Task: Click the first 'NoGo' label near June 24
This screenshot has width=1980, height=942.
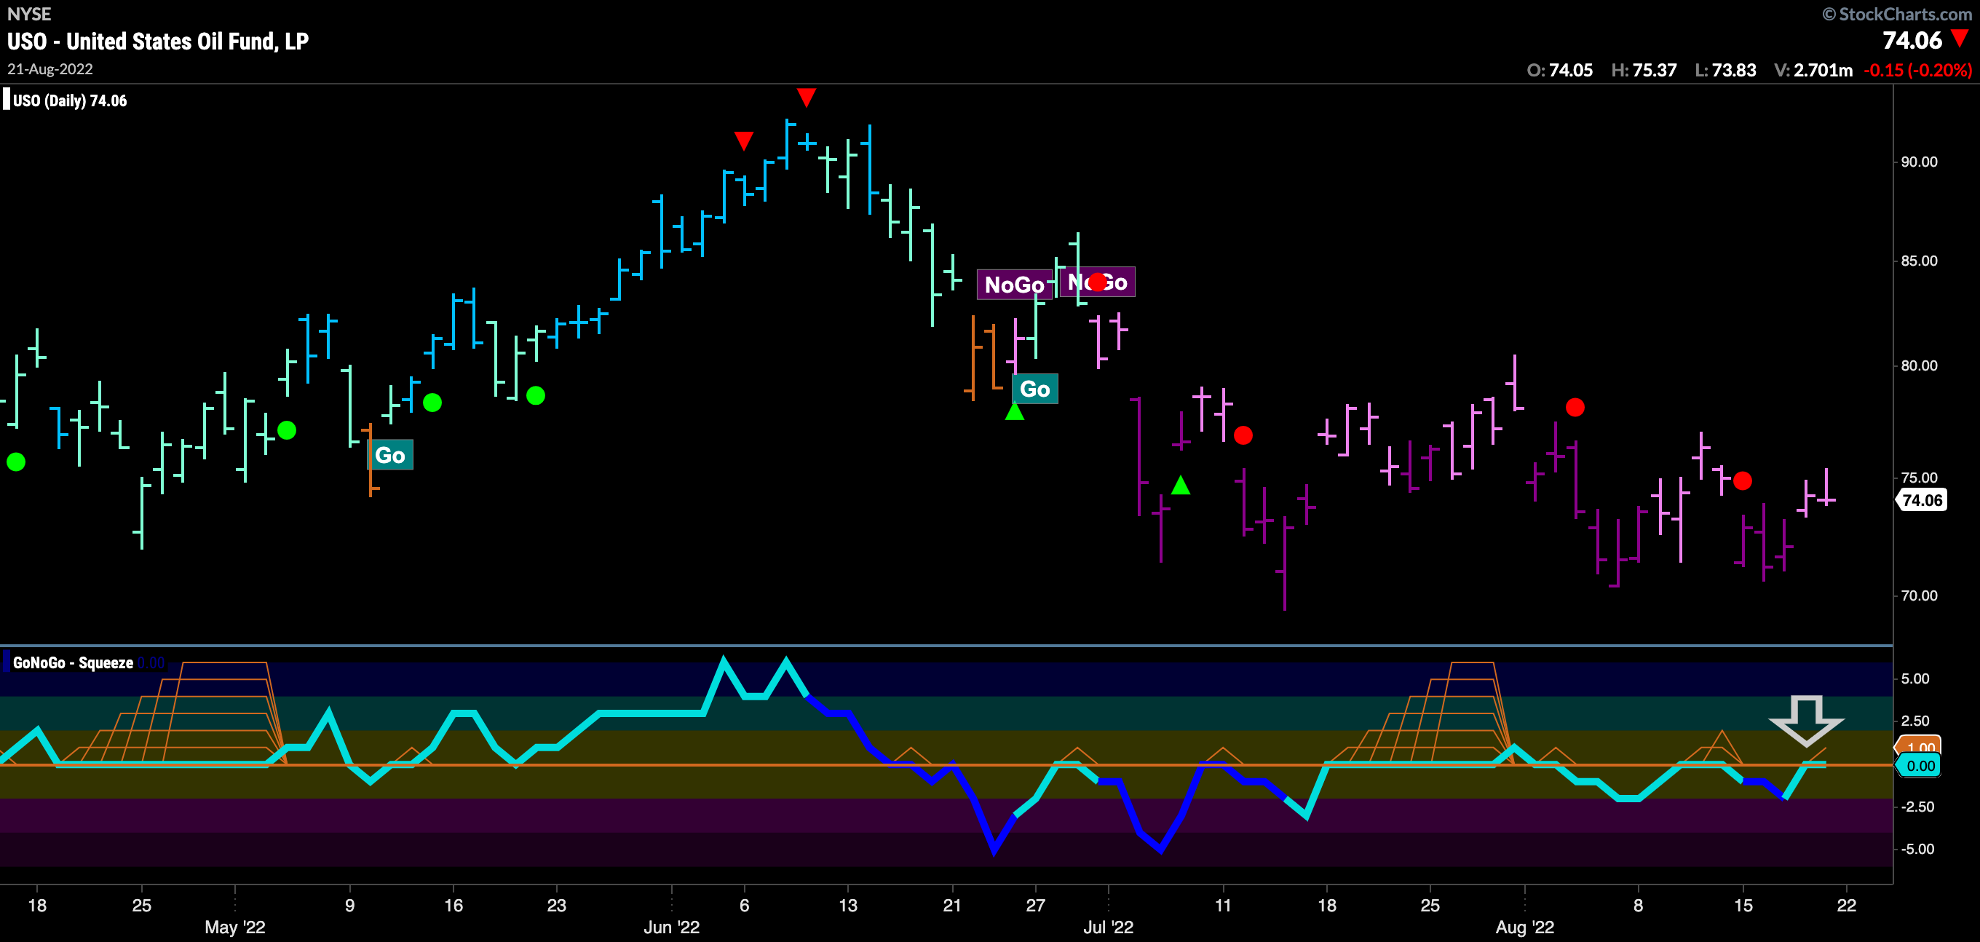Action: pos(1014,285)
